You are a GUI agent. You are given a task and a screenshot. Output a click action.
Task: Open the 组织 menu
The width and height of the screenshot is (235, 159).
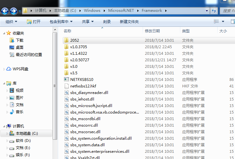tap(11, 21)
